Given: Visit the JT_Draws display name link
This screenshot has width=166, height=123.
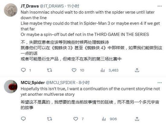Looking at the screenshot, I should click(x=30, y=6).
